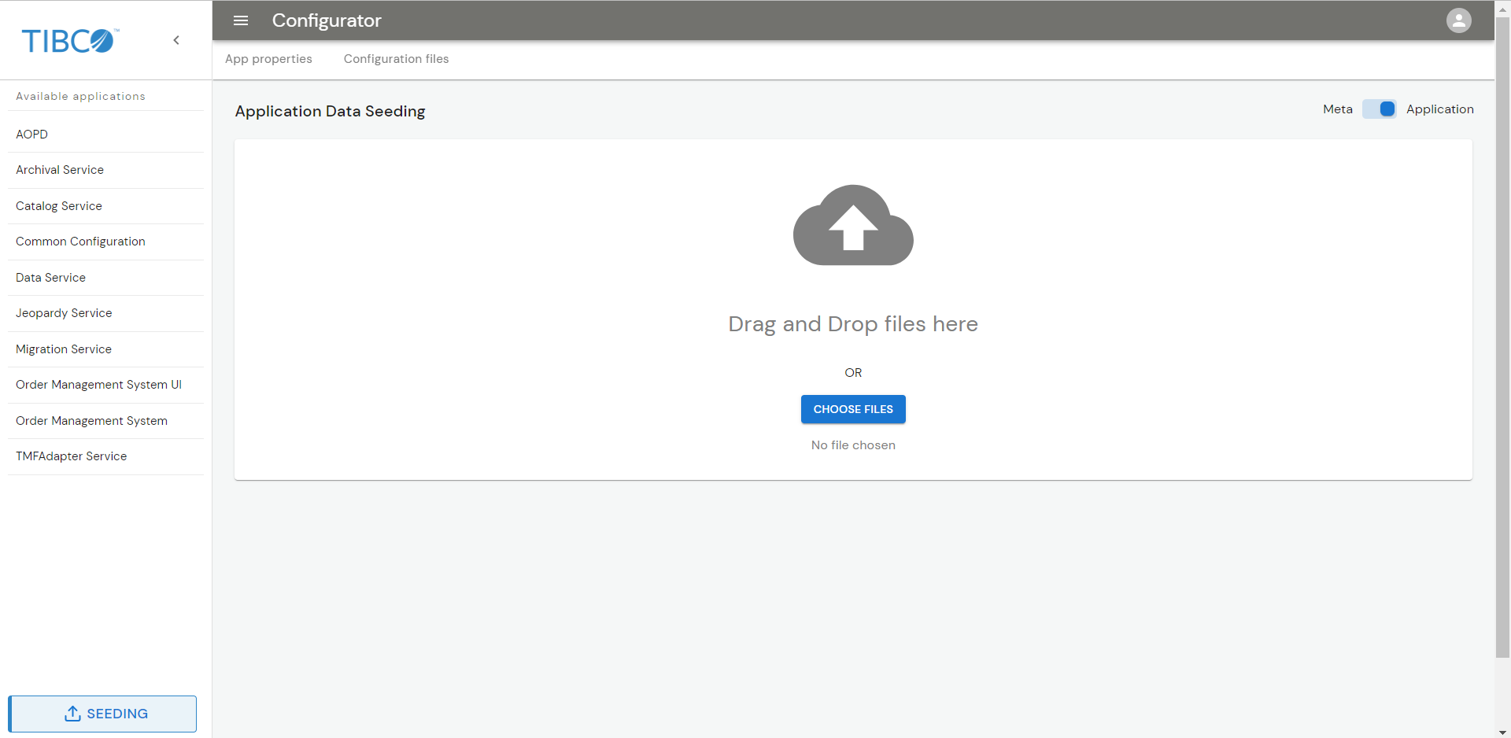Image resolution: width=1511 pixels, height=738 pixels.
Task: Select Catalog Service application
Action: [105, 206]
